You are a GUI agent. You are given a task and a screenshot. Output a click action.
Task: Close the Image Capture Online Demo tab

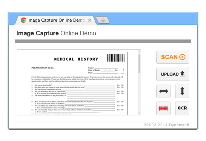90,20
